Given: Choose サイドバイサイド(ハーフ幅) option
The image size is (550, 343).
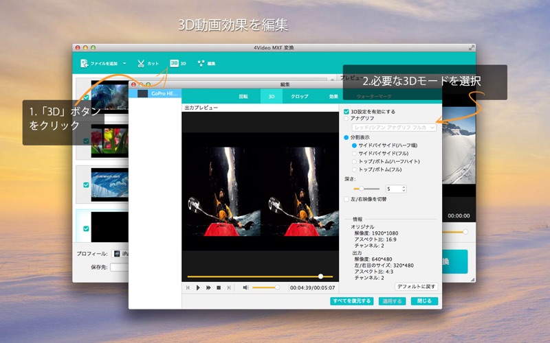Looking at the screenshot, I should click(354, 145).
